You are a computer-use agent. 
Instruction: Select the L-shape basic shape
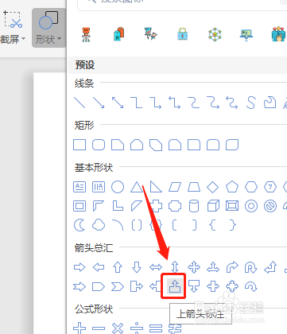(118, 206)
